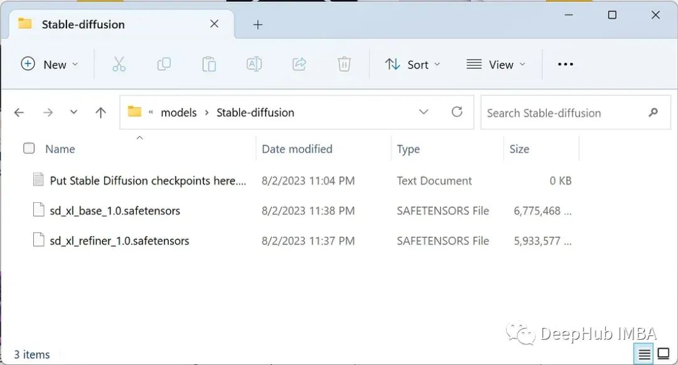Click SAFETENSORS File type in sd_xl_refiner row

443,241
